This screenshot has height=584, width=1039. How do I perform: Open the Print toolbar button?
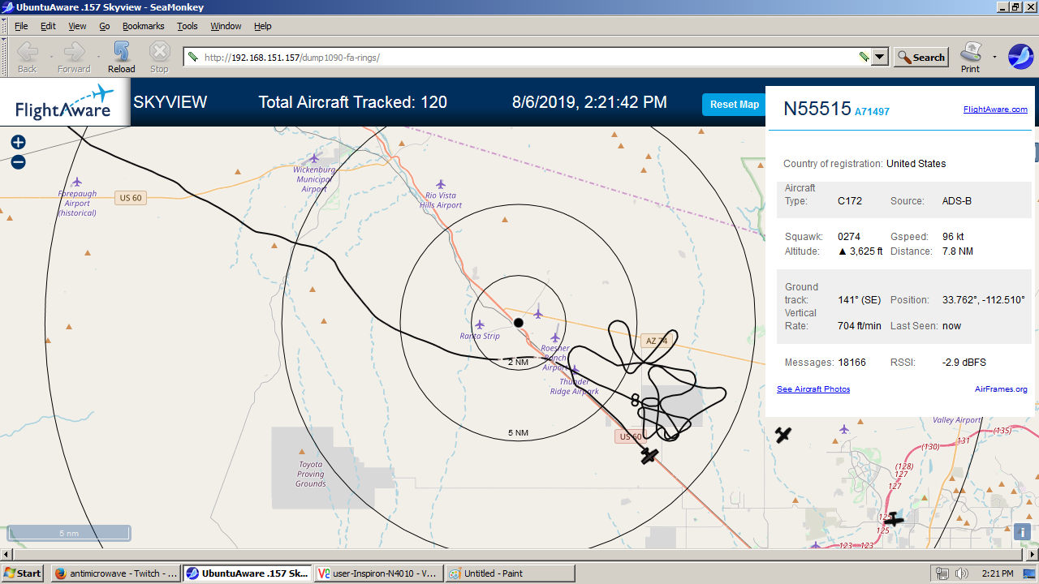[x=971, y=57]
